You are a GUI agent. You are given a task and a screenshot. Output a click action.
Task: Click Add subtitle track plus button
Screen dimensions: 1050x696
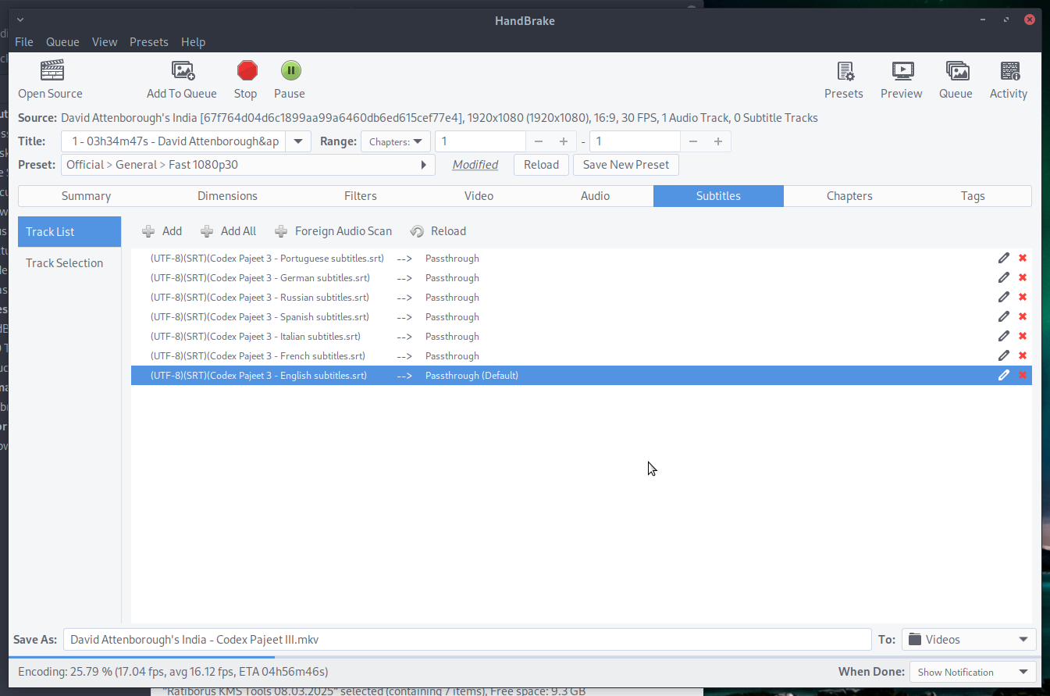(162, 231)
